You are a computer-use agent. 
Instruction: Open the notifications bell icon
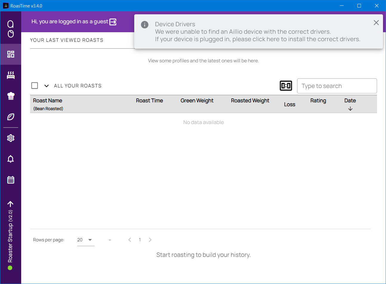click(x=11, y=159)
